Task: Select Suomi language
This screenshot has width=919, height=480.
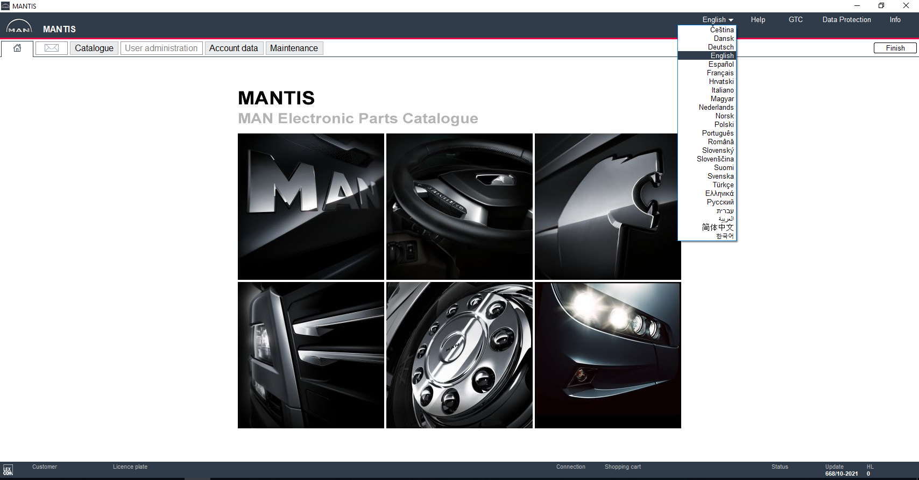Action: pos(707,167)
